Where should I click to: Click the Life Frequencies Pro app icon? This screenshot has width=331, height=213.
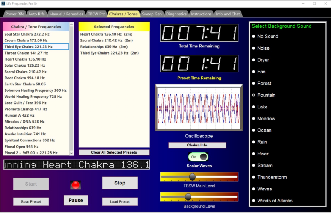[3, 3]
